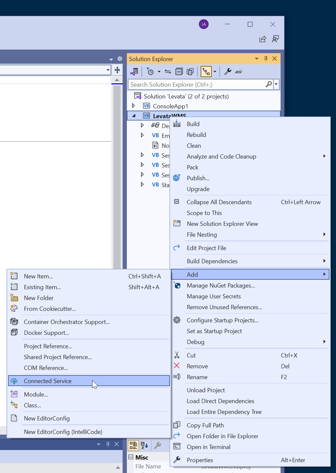The width and height of the screenshot is (336, 473).
Task: Choose Manage User Secrets
Action: (x=250, y=296)
